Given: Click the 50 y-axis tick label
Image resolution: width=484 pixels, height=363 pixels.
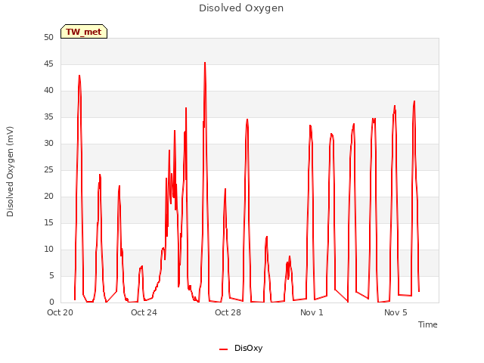Looking at the screenshot, I should point(48,37).
